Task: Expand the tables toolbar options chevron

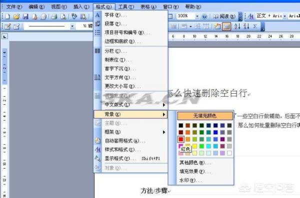Action: tap(262, 26)
